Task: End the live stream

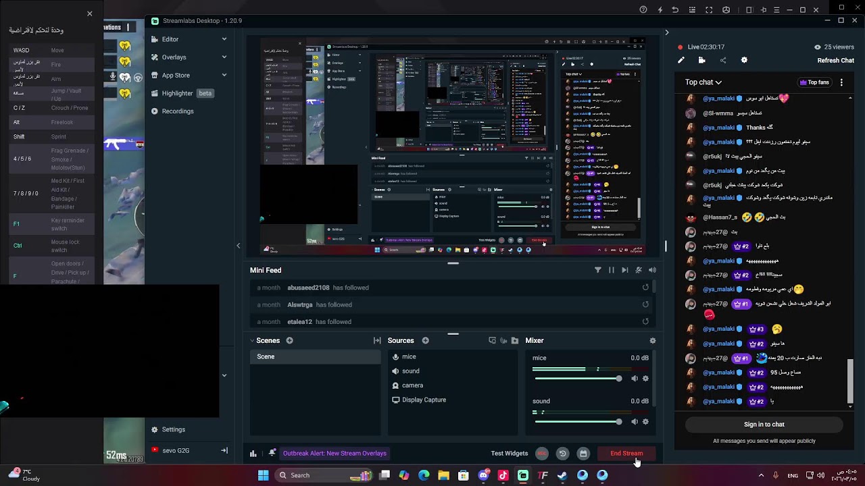Action: click(626, 454)
